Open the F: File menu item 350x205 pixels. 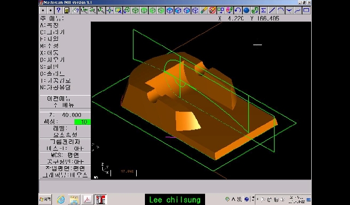pos(50,39)
